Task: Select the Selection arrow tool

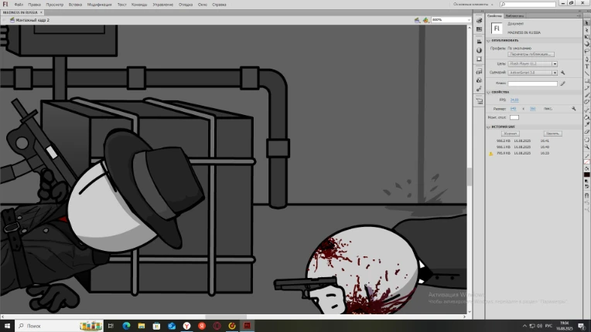Action: coord(587,23)
